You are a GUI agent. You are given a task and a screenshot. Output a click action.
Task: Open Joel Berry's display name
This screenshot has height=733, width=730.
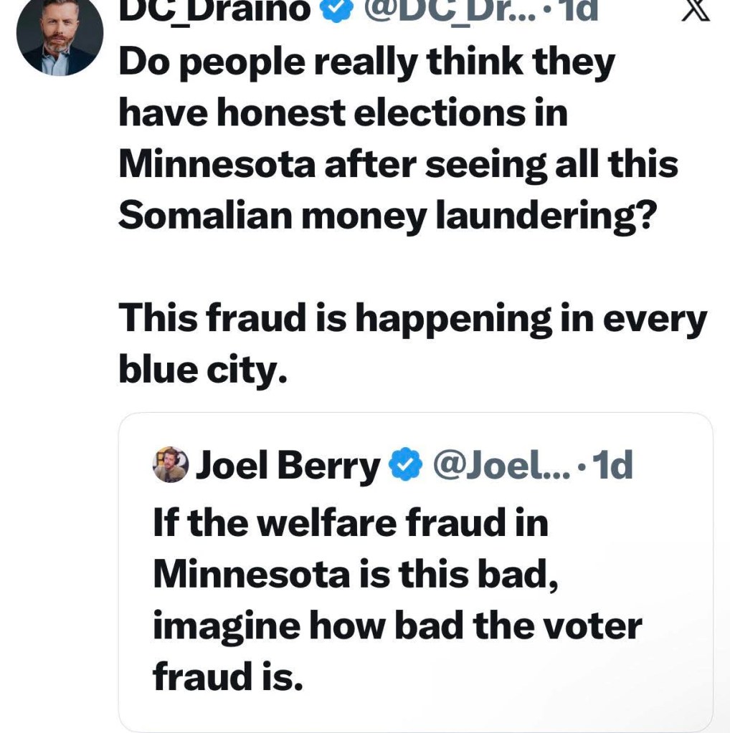click(x=288, y=466)
